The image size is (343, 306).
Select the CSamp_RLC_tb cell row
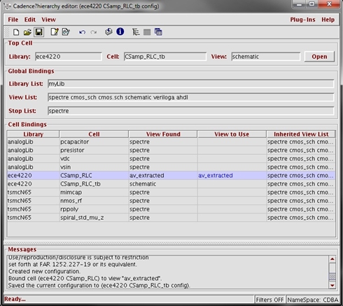(171, 184)
